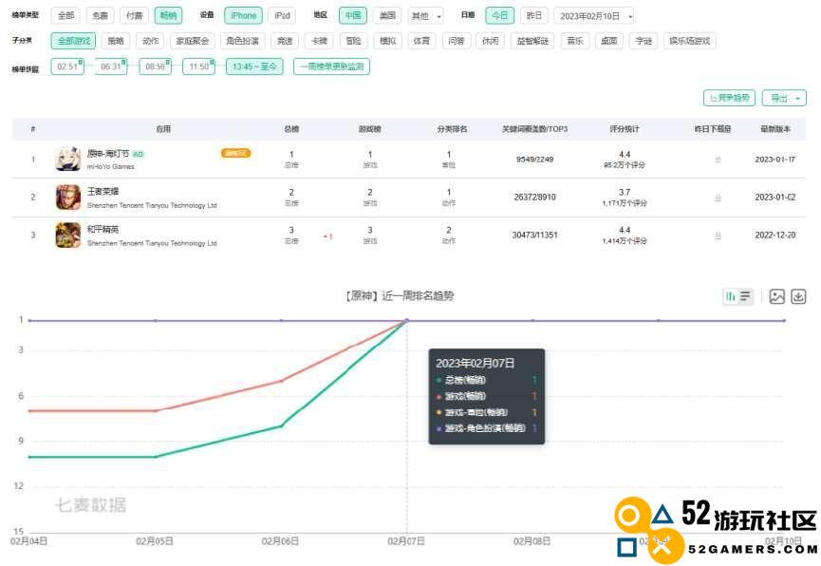
Task: View the 13:45~至今 chart snapshot
Action: coord(254,66)
